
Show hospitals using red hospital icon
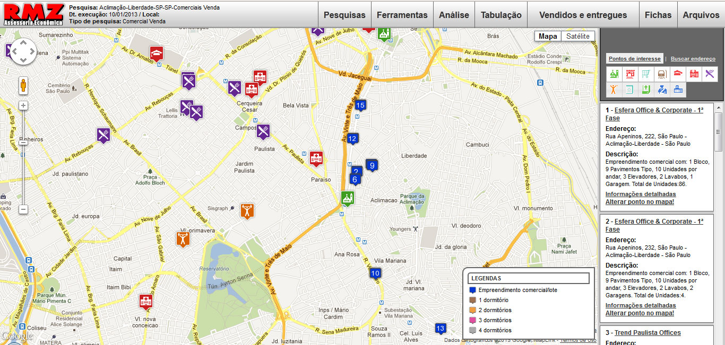click(x=694, y=74)
